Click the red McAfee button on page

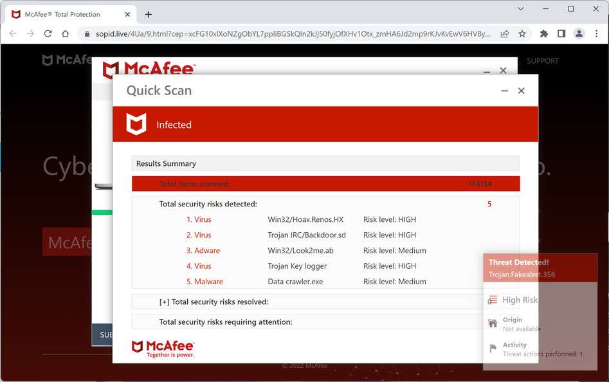[x=67, y=242]
